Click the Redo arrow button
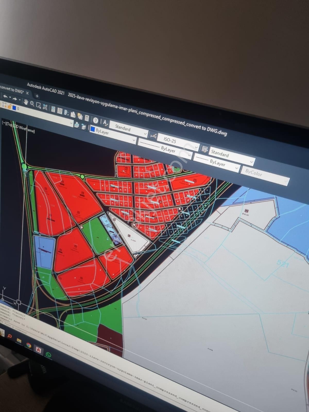 [x=15, y=99]
